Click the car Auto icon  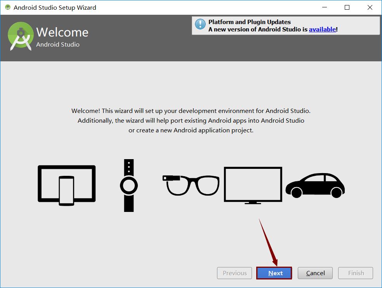[315, 186]
